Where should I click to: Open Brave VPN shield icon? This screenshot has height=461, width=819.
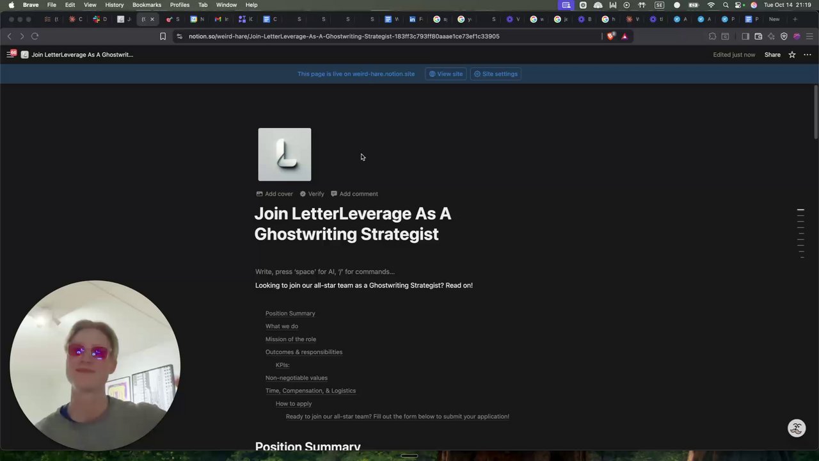coord(784,36)
